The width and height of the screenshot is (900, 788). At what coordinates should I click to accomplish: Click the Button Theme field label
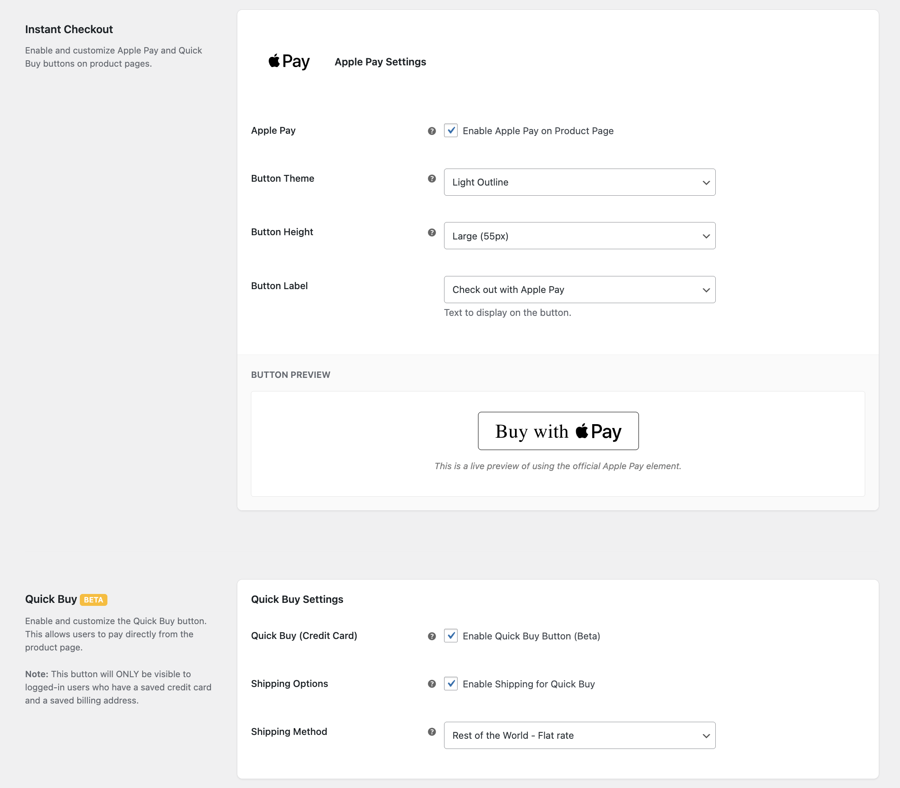click(x=283, y=178)
